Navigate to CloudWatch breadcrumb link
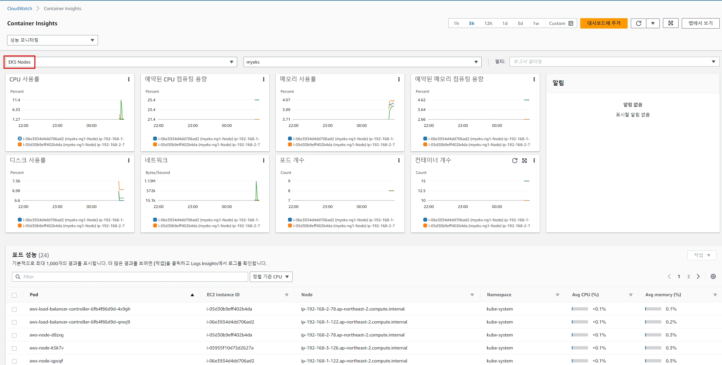 pyautogui.click(x=19, y=8)
